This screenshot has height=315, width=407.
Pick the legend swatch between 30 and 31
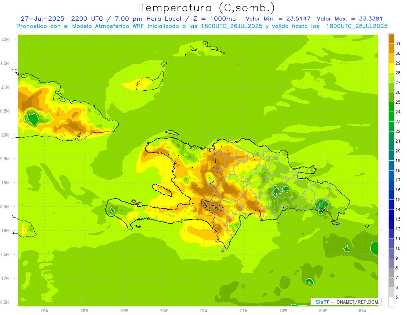point(391,48)
